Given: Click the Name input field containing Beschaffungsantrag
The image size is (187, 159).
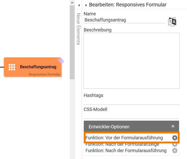Looking at the screenshot, I should [x=124, y=20].
